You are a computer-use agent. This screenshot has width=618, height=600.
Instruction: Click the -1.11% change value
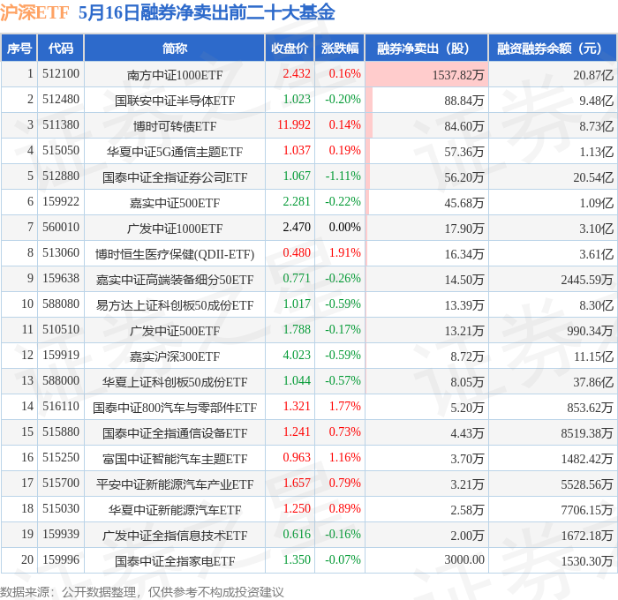click(343, 176)
